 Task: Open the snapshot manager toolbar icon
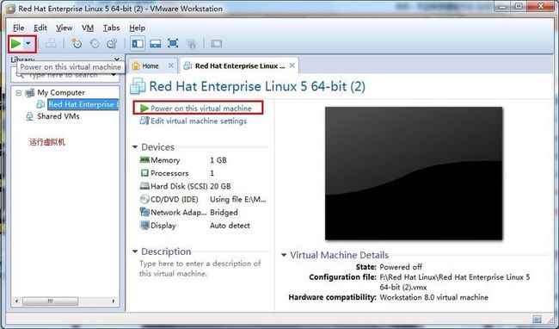[x=112, y=44]
